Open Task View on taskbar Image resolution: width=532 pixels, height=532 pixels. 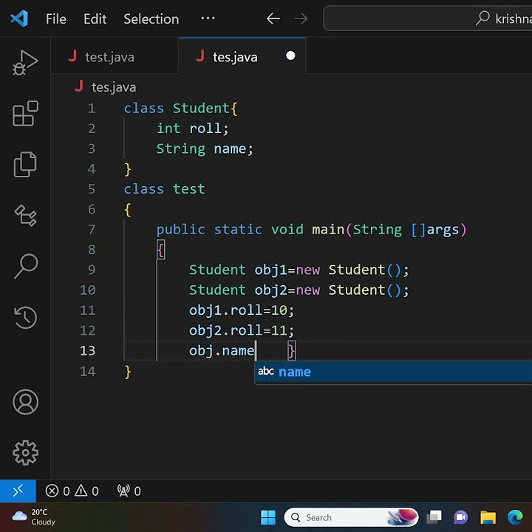click(434, 517)
